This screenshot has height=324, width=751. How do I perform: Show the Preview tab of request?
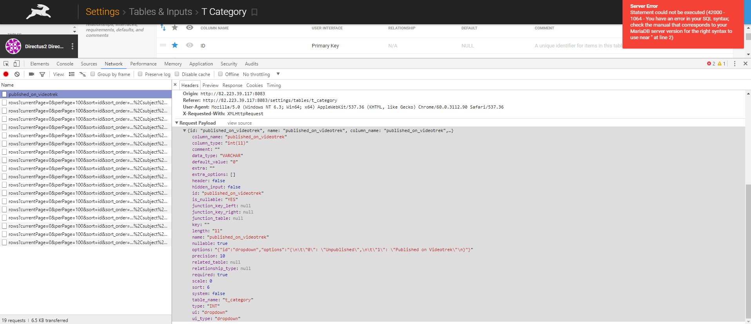pos(210,85)
